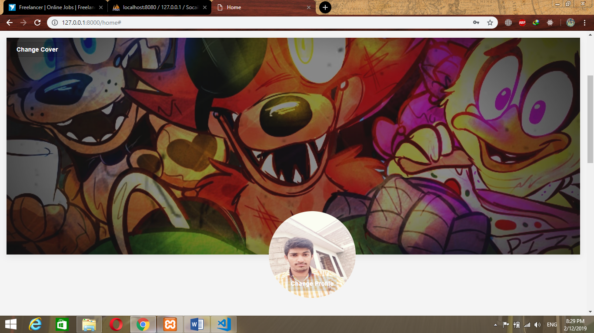Close the localhost:8080 tab
This screenshot has width=594, height=333.
coord(205,7)
